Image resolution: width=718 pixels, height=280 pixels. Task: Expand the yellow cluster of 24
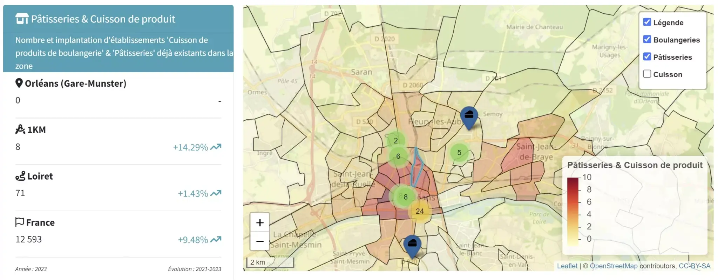tap(420, 211)
